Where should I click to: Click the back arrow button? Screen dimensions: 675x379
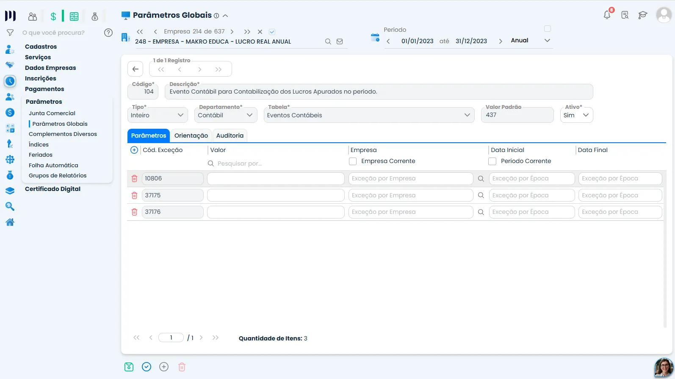pos(136,69)
